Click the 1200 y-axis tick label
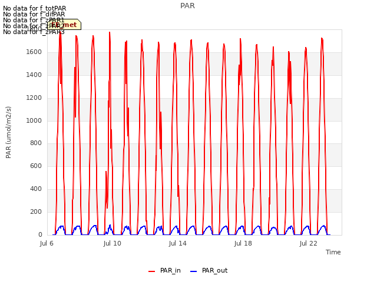 pos(34,98)
